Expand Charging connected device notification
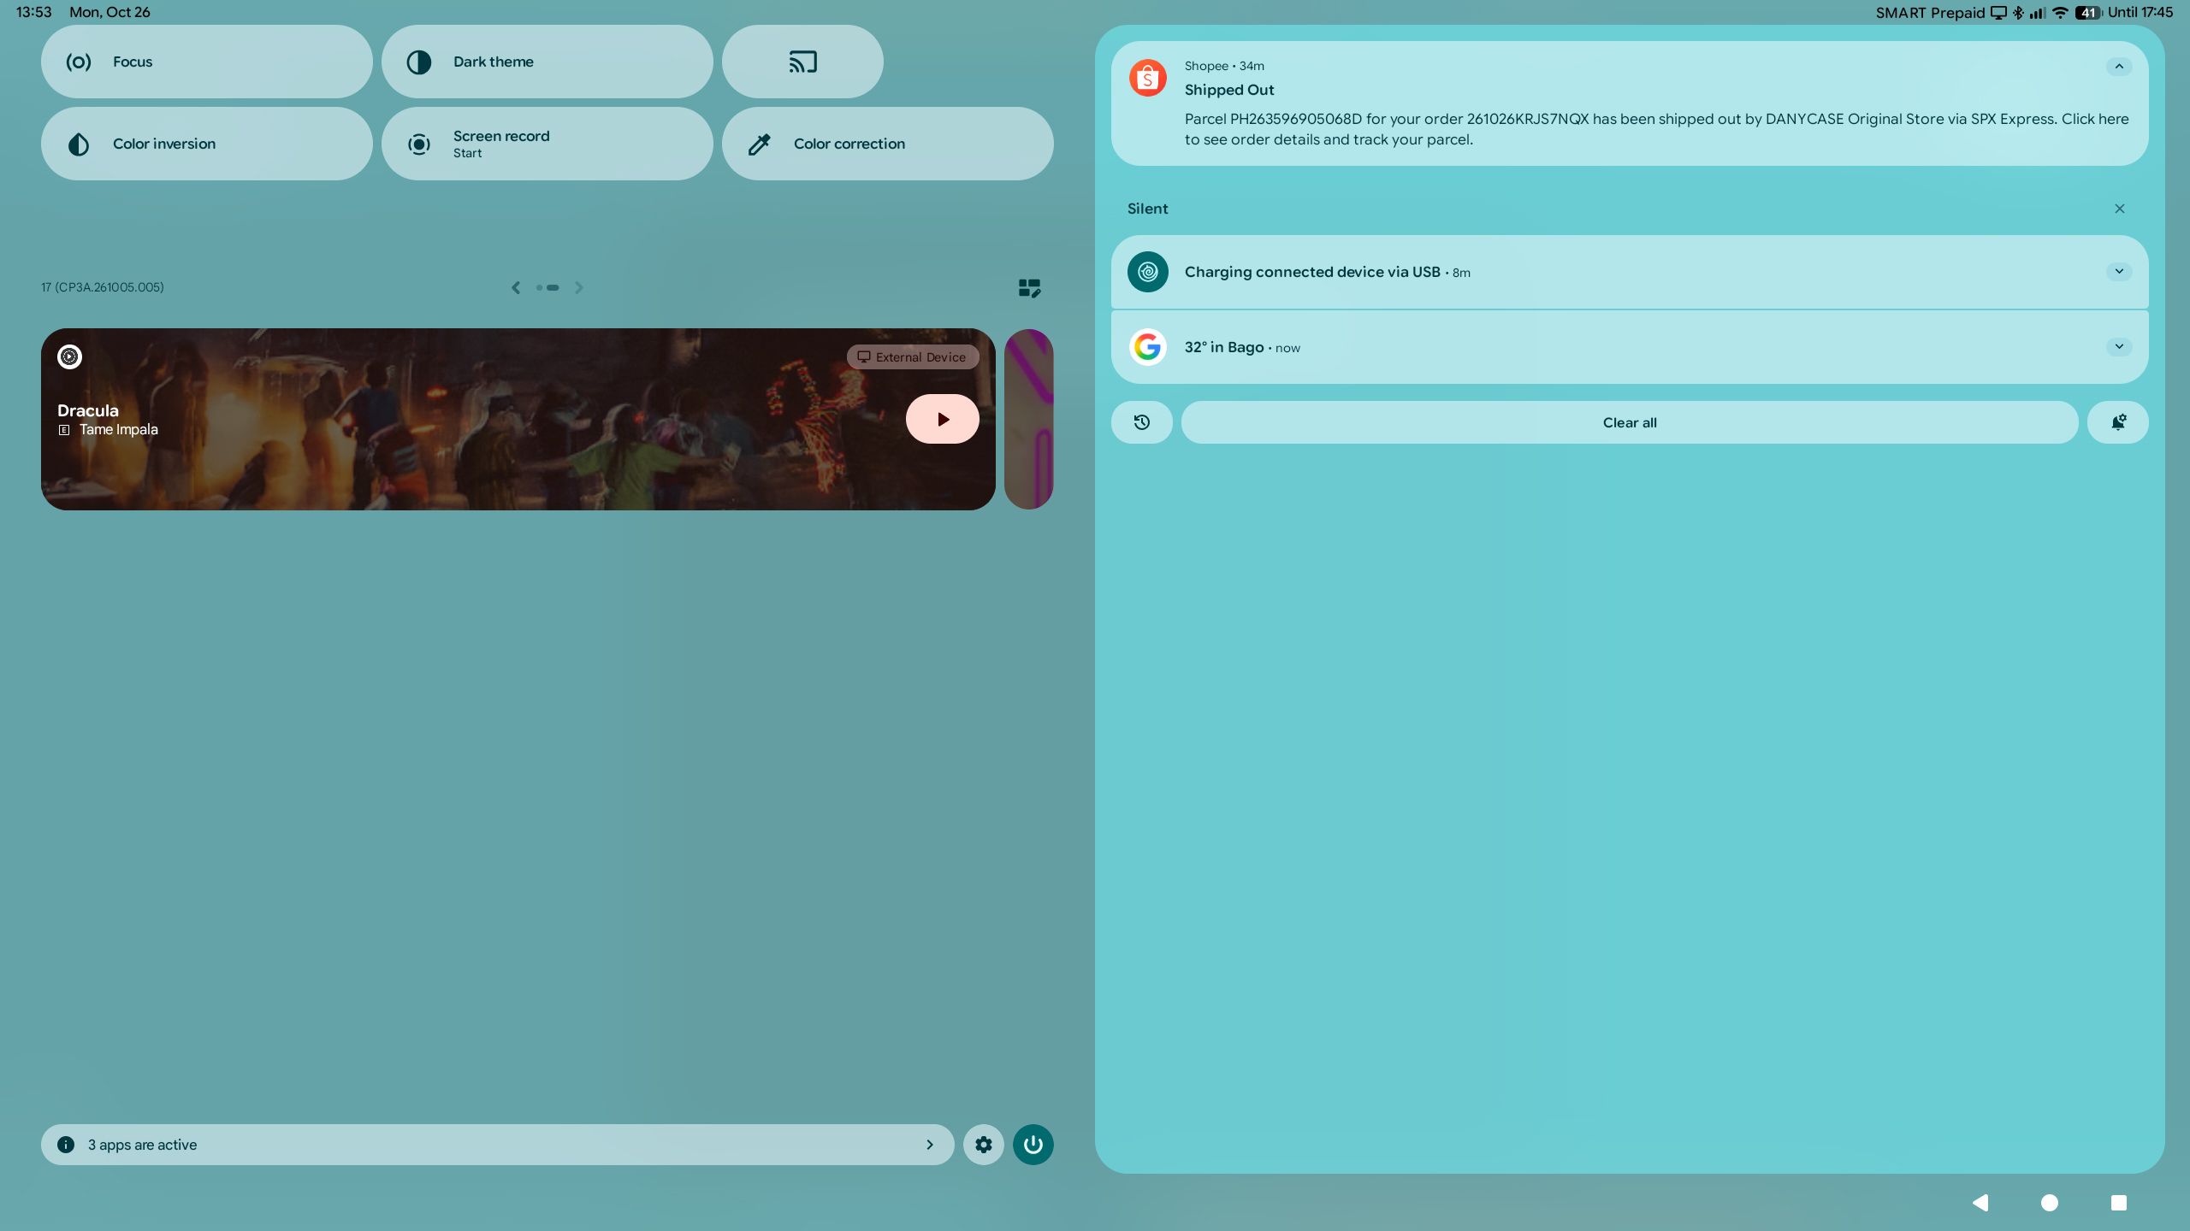This screenshot has height=1231, width=2190. [2119, 272]
